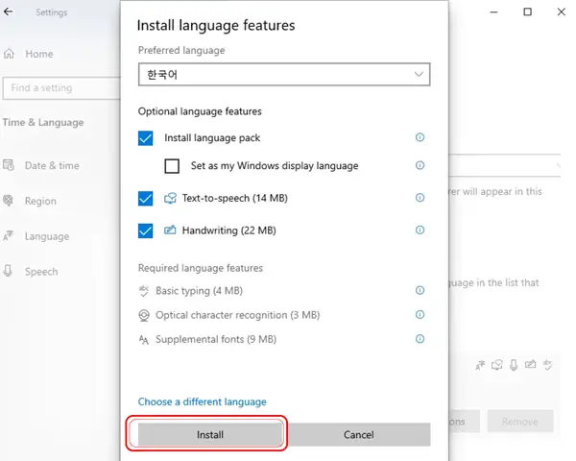This screenshot has width=576, height=461.
Task: Open Speech settings page
Action: [41, 272]
